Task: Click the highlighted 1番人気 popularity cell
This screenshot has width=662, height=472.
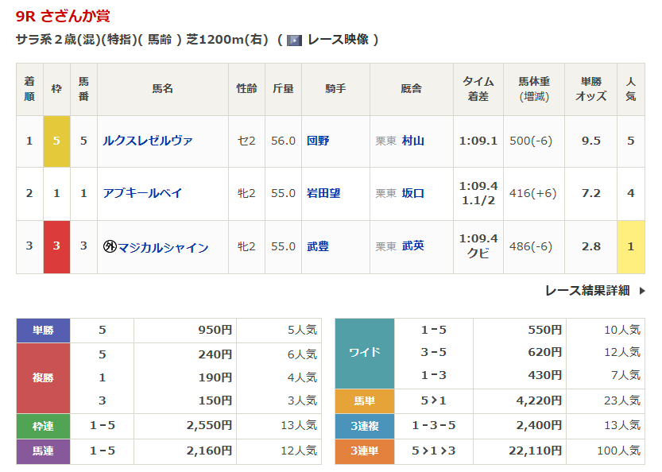Action: [631, 246]
